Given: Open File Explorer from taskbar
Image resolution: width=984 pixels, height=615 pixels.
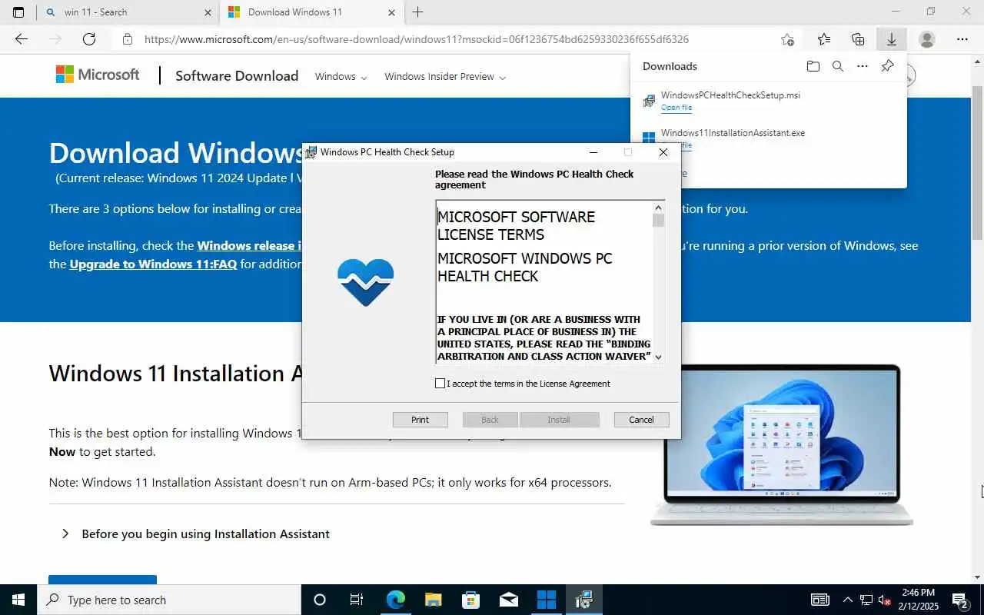Looking at the screenshot, I should click(x=433, y=600).
